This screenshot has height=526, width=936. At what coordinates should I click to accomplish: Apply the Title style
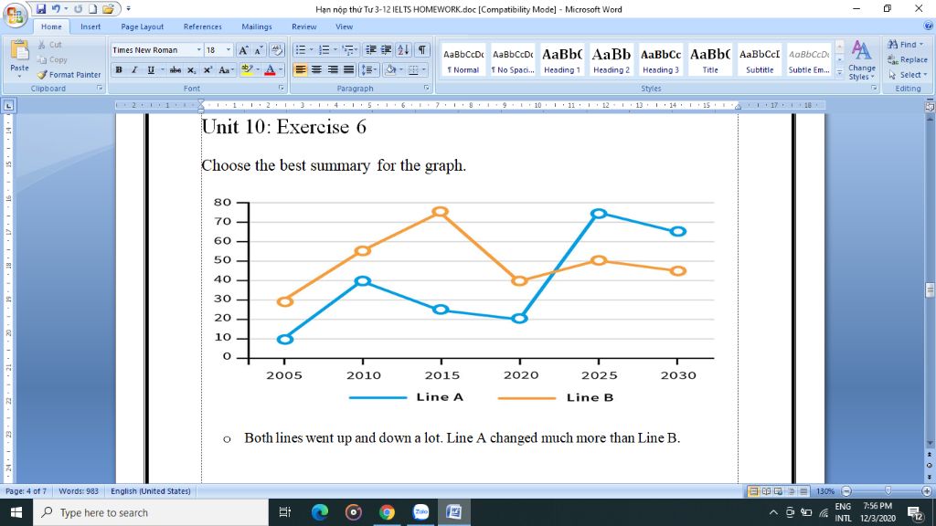[x=709, y=59]
